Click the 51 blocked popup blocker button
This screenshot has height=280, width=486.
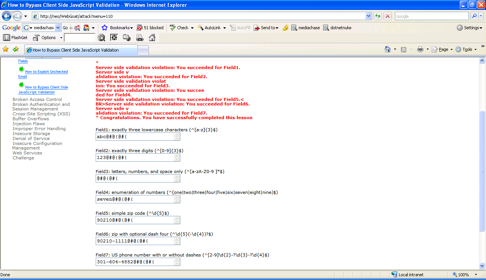point(150,28)
